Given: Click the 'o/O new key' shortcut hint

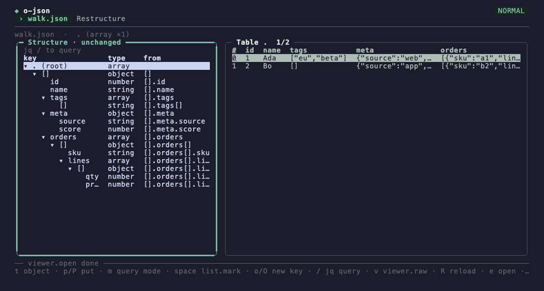Looking at the screenshot, I should coord(279,271).
